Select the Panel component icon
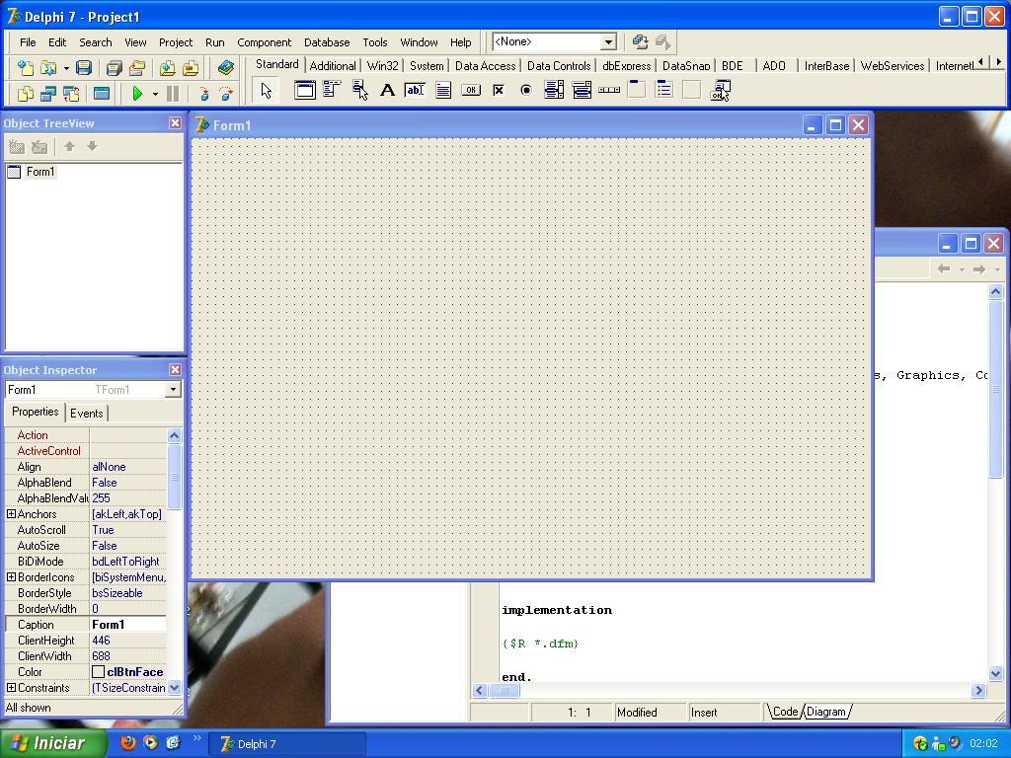The image size is (1011, 758). (x=692, y=90)
